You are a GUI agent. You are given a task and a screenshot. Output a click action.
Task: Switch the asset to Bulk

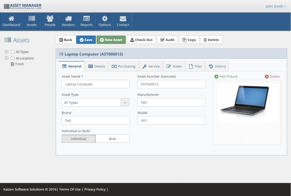pos(112,139)
